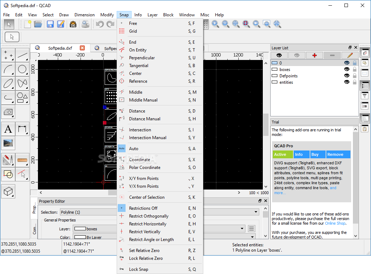Open the measuring ruler tools
This screenshot has height=274, width=371.
22,160
